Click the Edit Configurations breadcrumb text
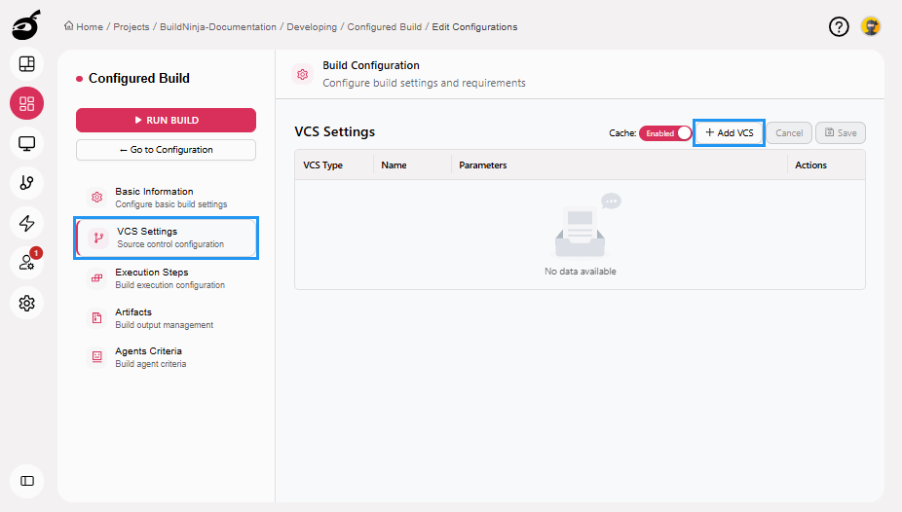Viewport: 902px width, 512px height. click(474, 26)
